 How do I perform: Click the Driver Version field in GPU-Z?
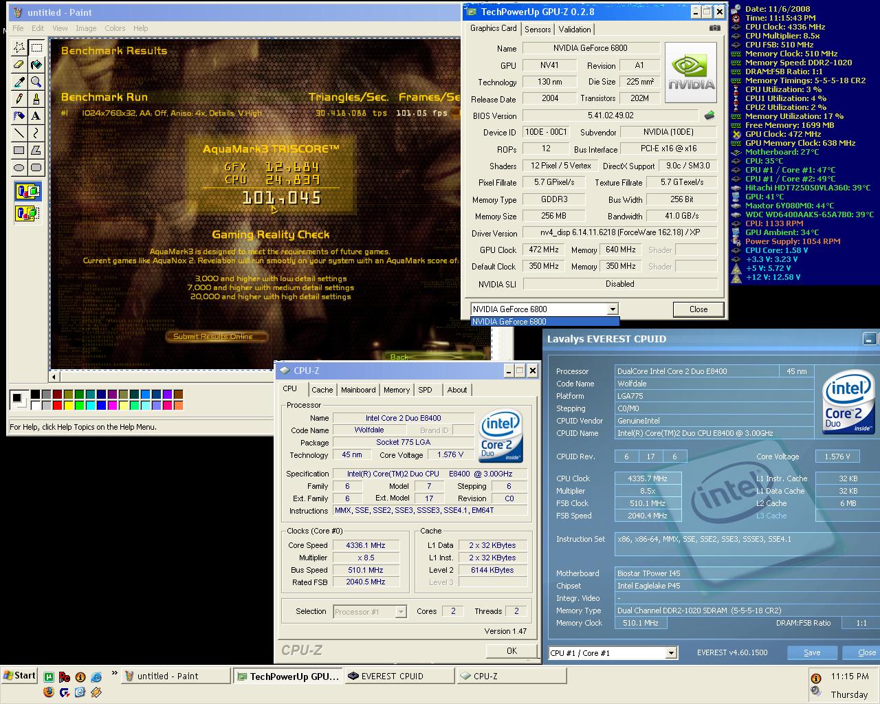pos(620,233)
